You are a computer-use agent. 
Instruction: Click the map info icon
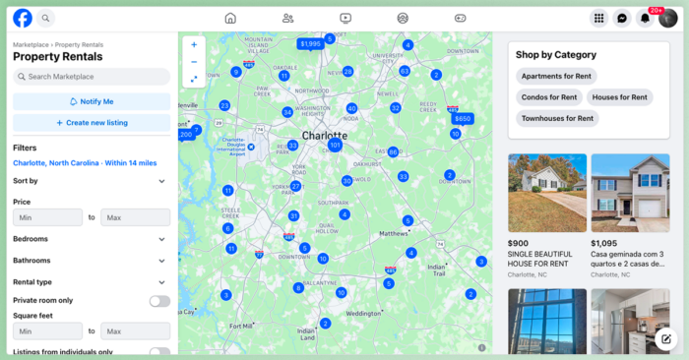[482, 348]
